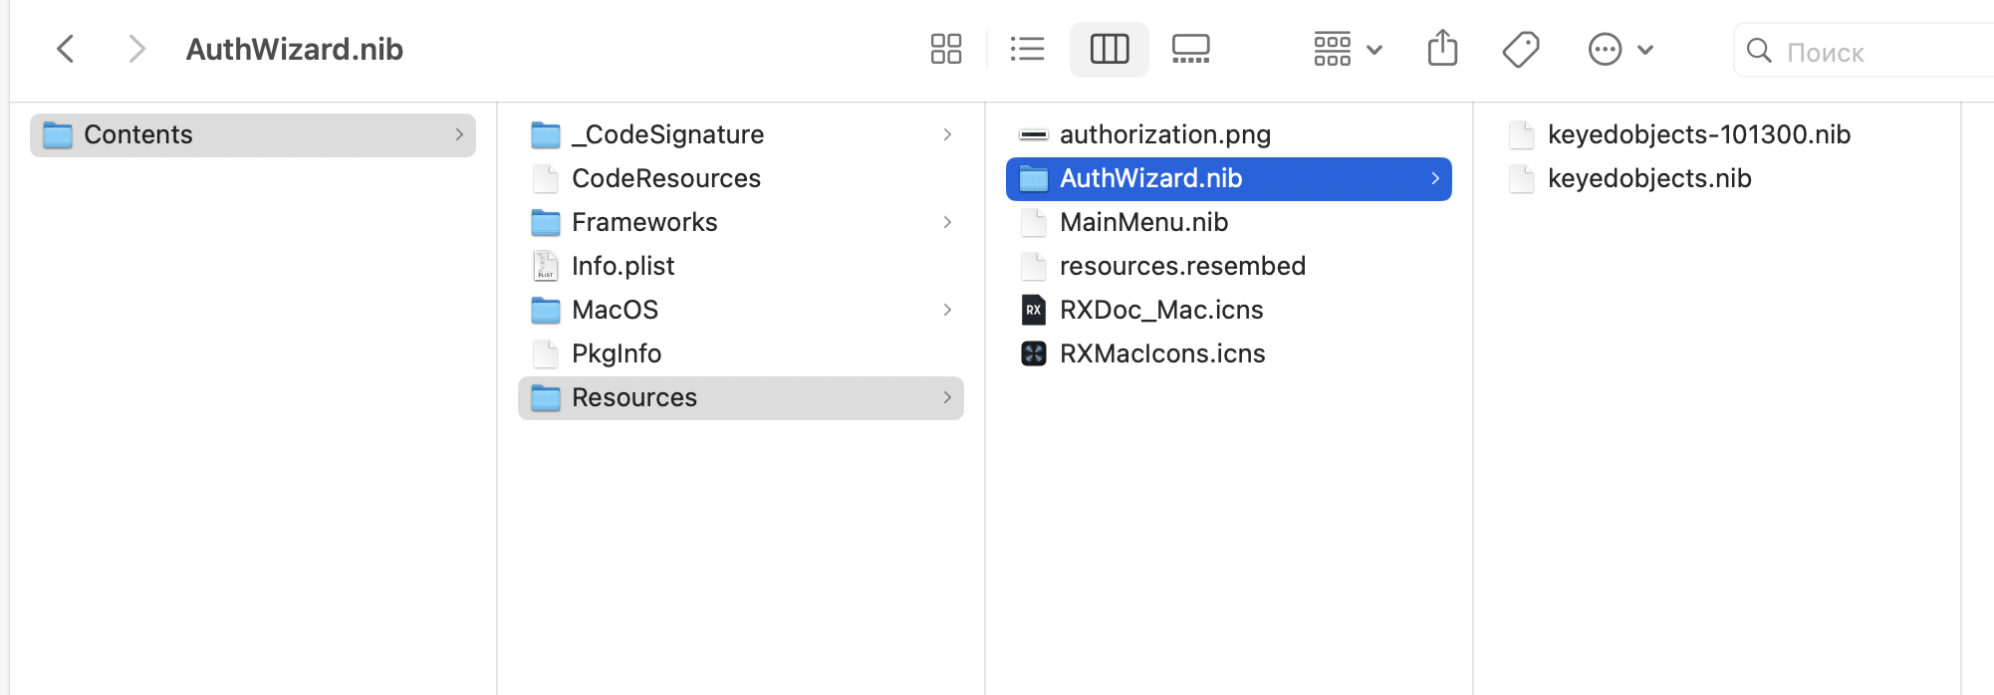Image resolution: width=1994 pixels, height=695 pixels.
Task: Switch to list view
Action: coord(1027,49)
